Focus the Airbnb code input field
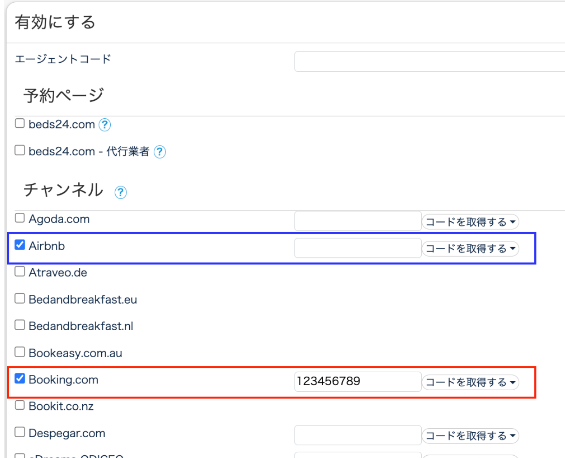The height and width of the screenshot is (458, 565). (x=358, y=248)
